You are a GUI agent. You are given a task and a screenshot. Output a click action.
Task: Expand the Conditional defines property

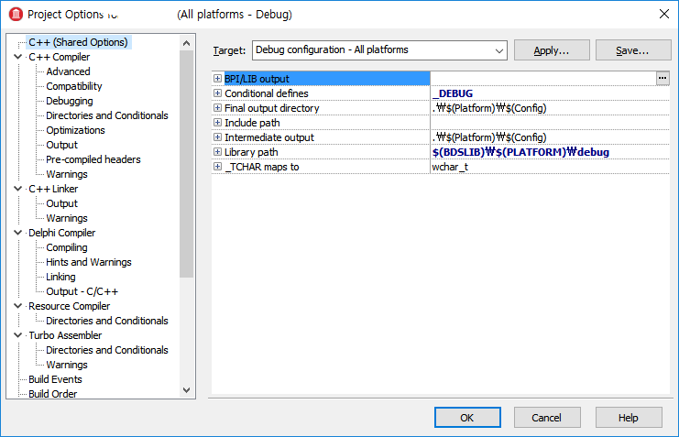tap(218, 93)
